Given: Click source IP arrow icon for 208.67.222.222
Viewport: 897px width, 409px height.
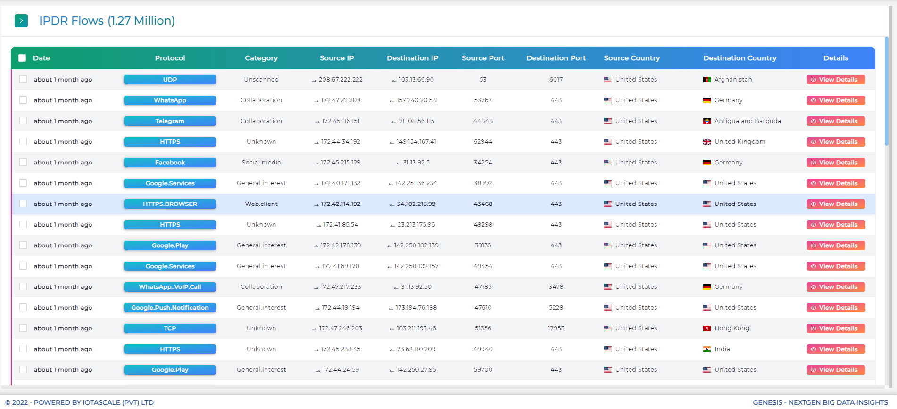Looking at the screenshot, I should (x=314, y=80).
